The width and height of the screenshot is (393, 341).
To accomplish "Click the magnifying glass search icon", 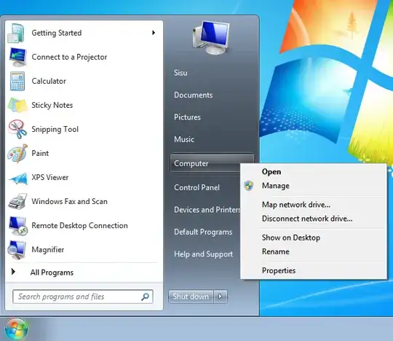I will [x=145, y=297].
